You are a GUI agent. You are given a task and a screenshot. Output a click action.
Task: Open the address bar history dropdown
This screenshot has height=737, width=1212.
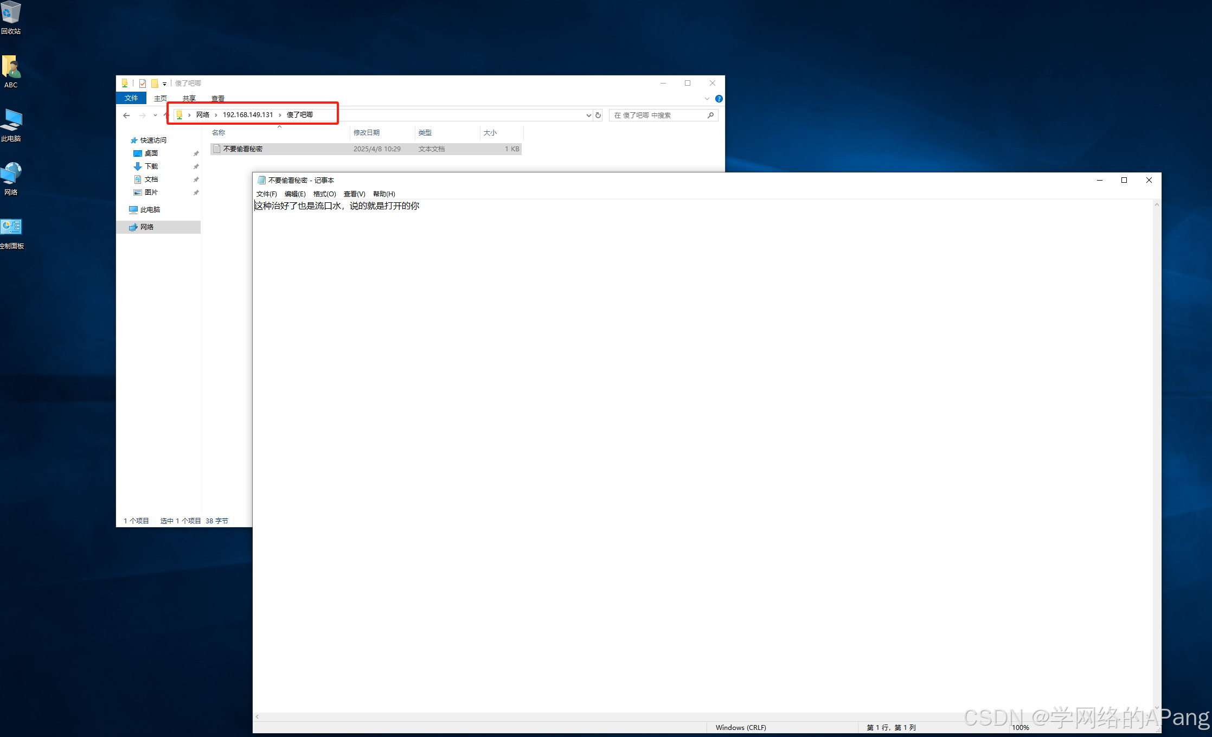[588, 116]
